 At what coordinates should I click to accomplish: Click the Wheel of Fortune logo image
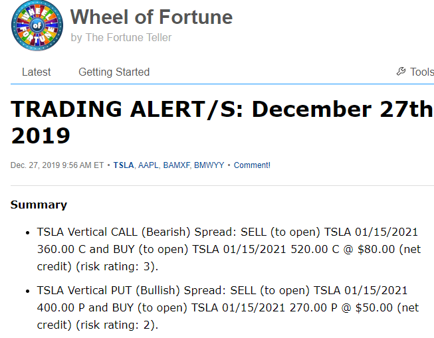[x=37, y=25]
